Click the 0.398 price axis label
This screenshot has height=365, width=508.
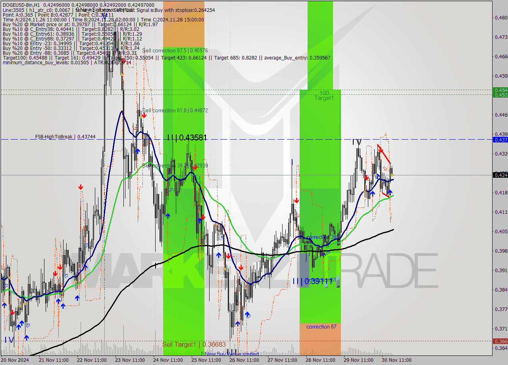(x=501, y=251)
